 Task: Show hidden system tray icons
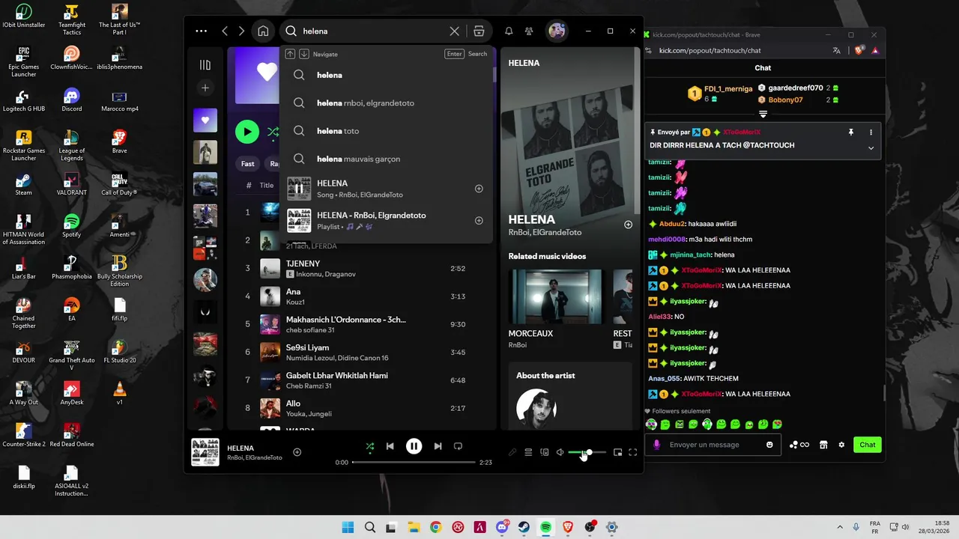tap(840, 527)
